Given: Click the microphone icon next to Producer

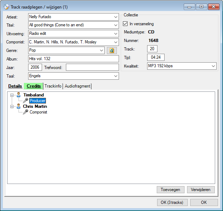Looking at the screenshot, I should pos(26,100).
